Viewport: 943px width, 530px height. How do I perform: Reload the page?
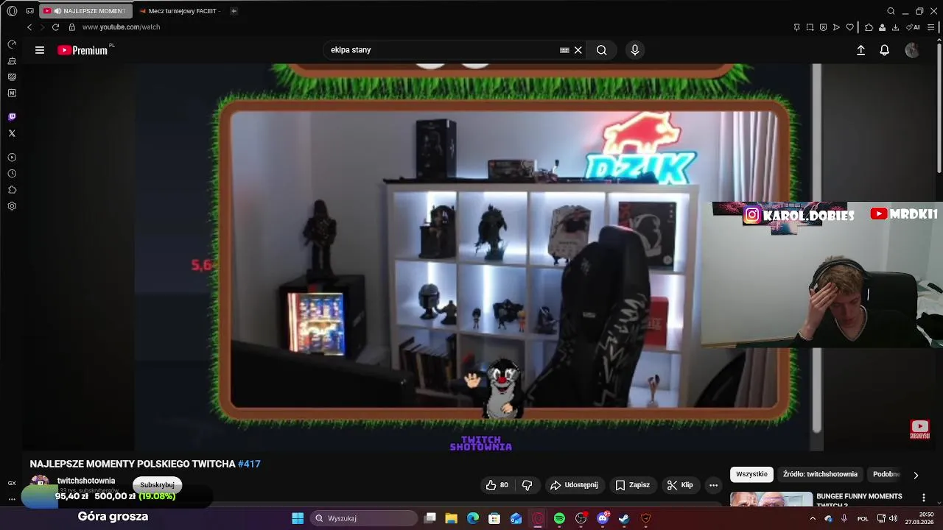pos(55,27)
